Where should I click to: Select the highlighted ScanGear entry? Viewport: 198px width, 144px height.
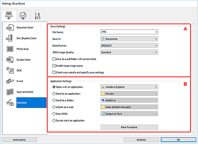click(x=31, y=103)
